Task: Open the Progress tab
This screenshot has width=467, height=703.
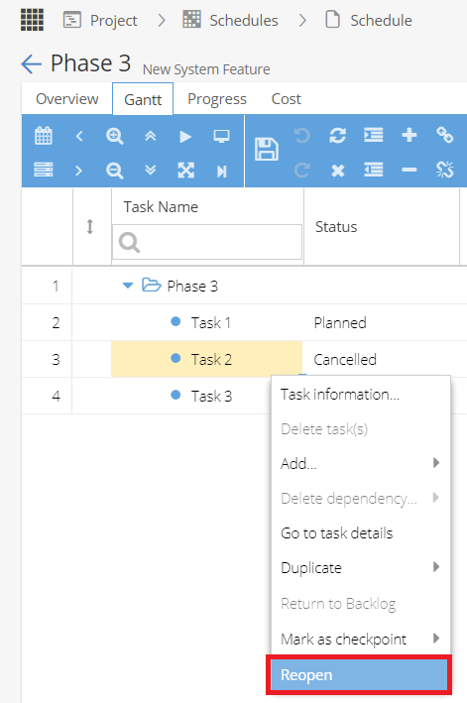Action: (x=217, y=99)
